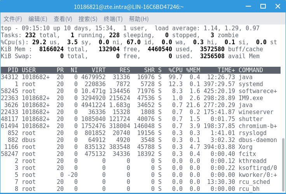Click the 1.683g RES value
Screen dimensions: 286x194
pyautogui.click(x=120, y=105)
